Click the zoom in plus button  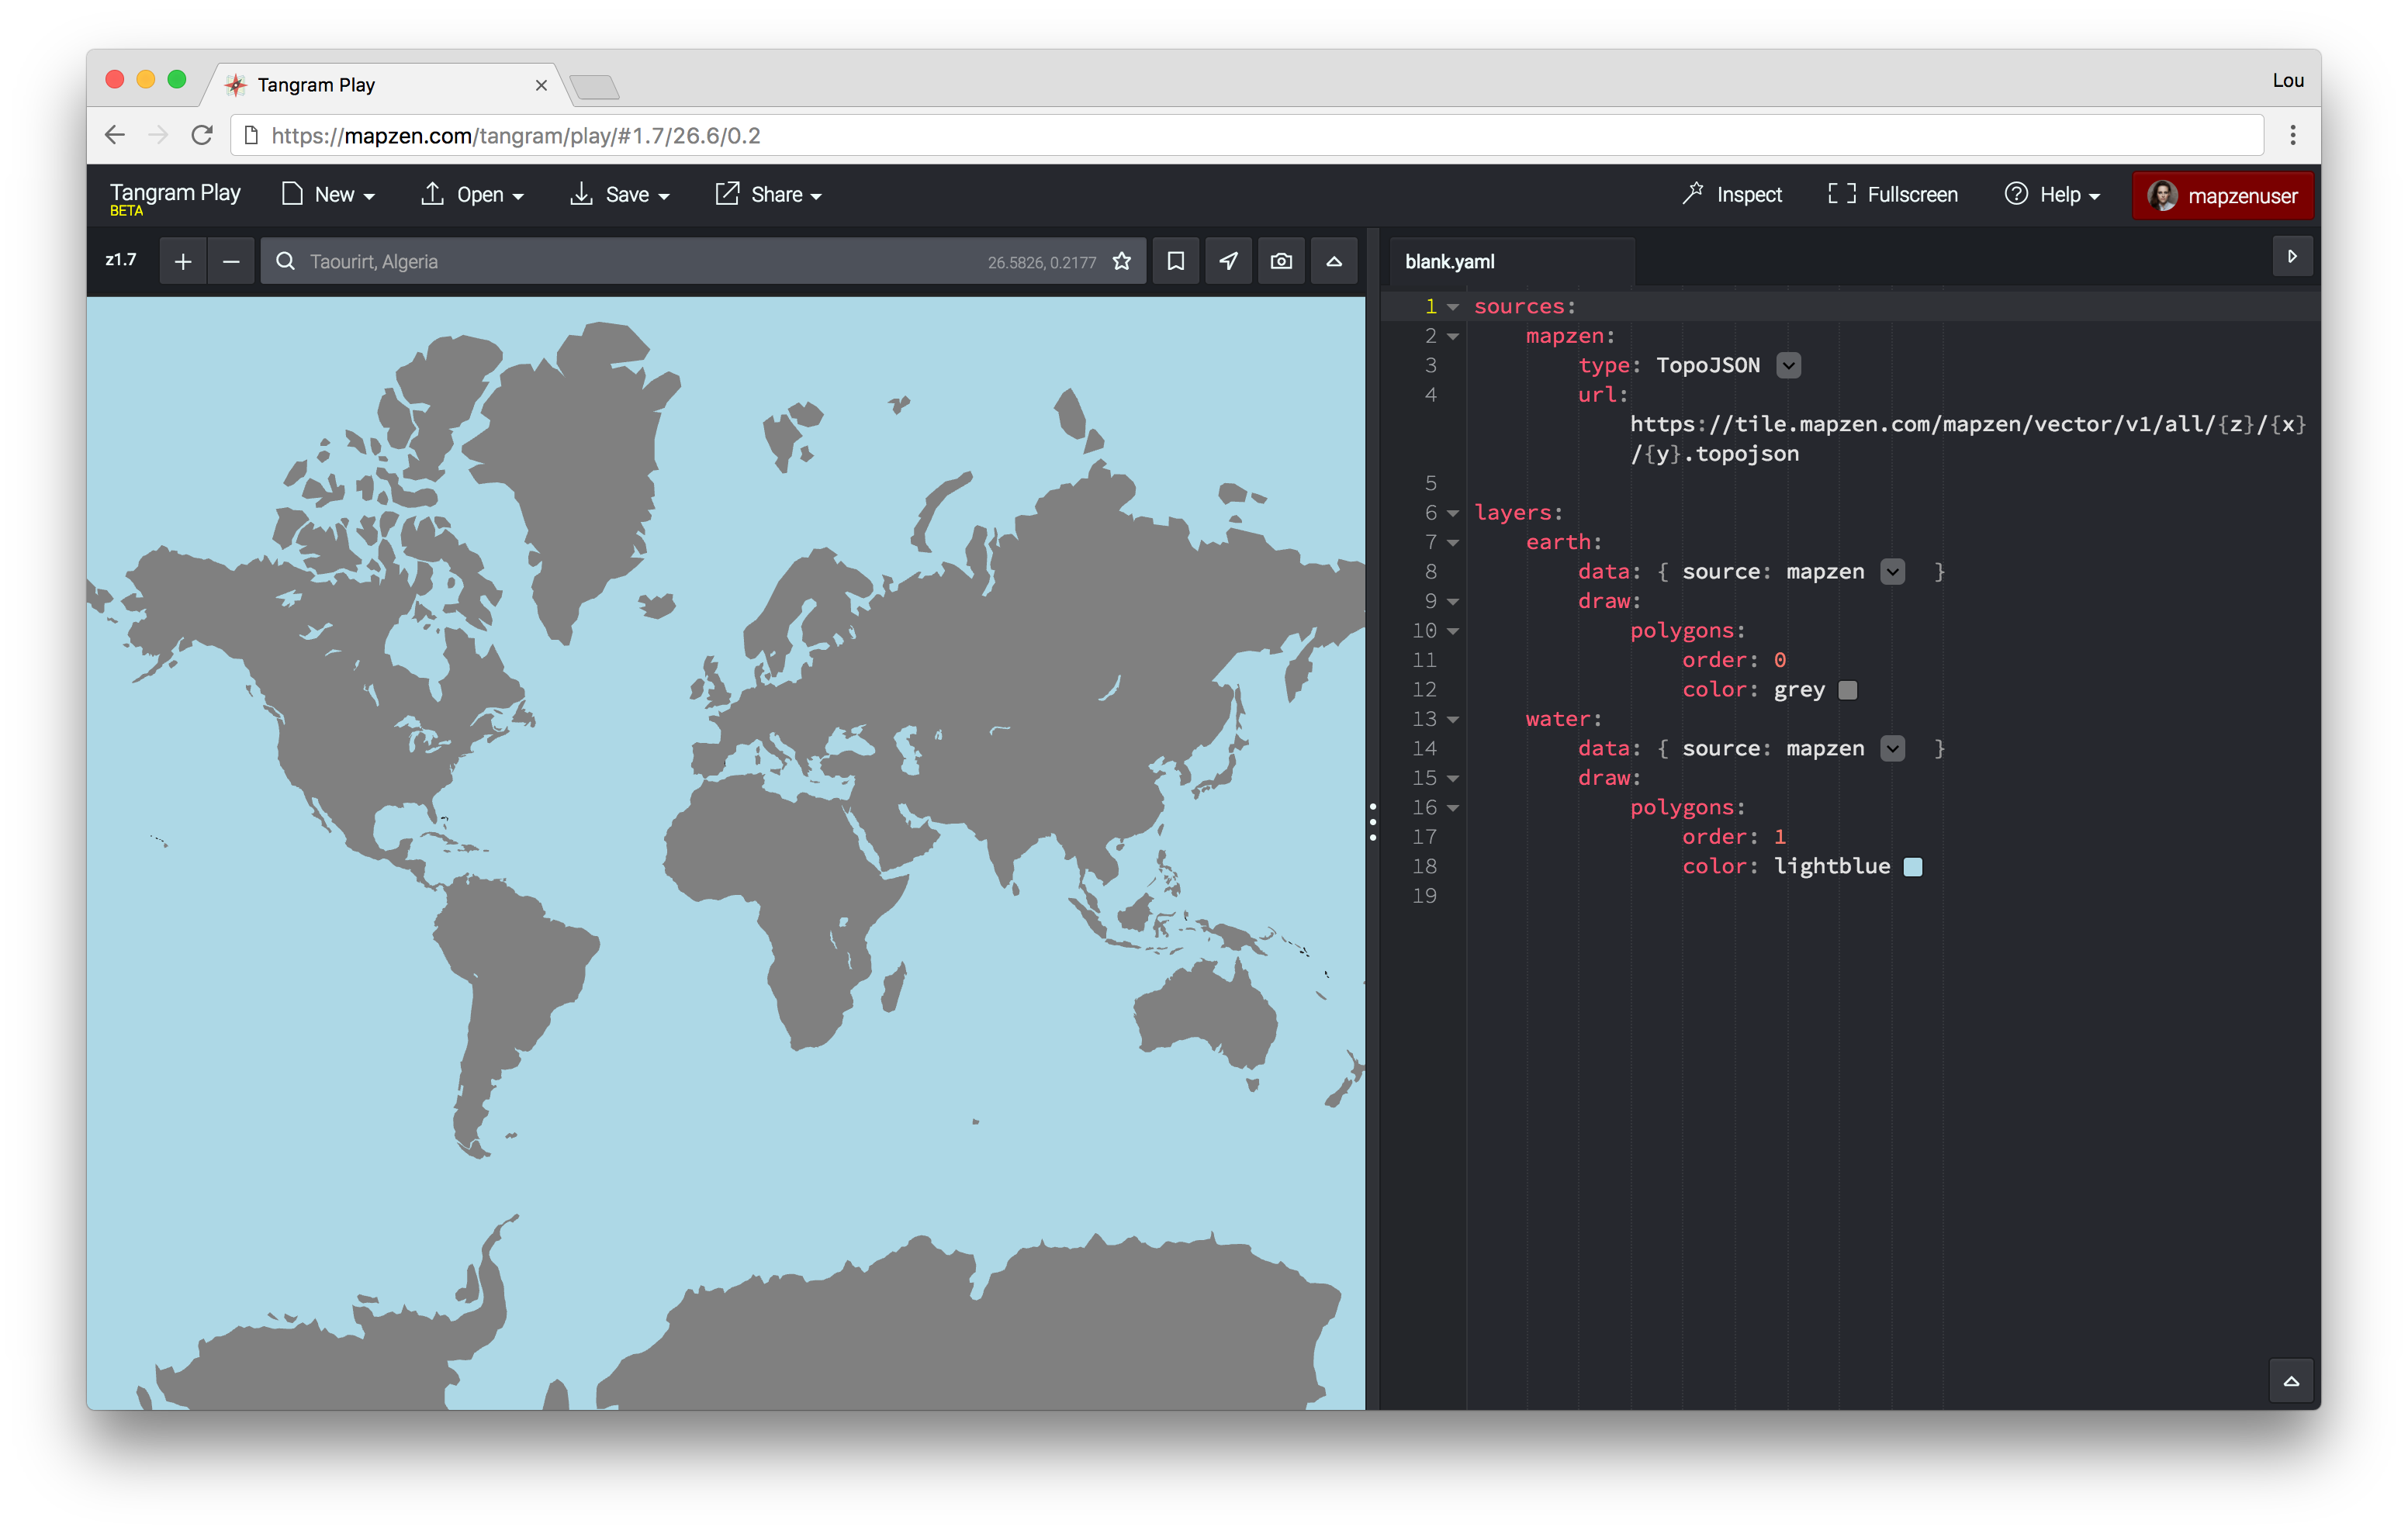coord(183,261)
